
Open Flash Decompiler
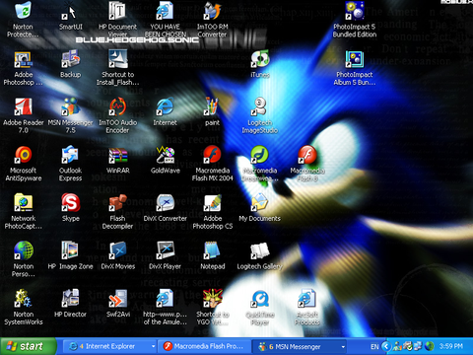pos(117,202)
